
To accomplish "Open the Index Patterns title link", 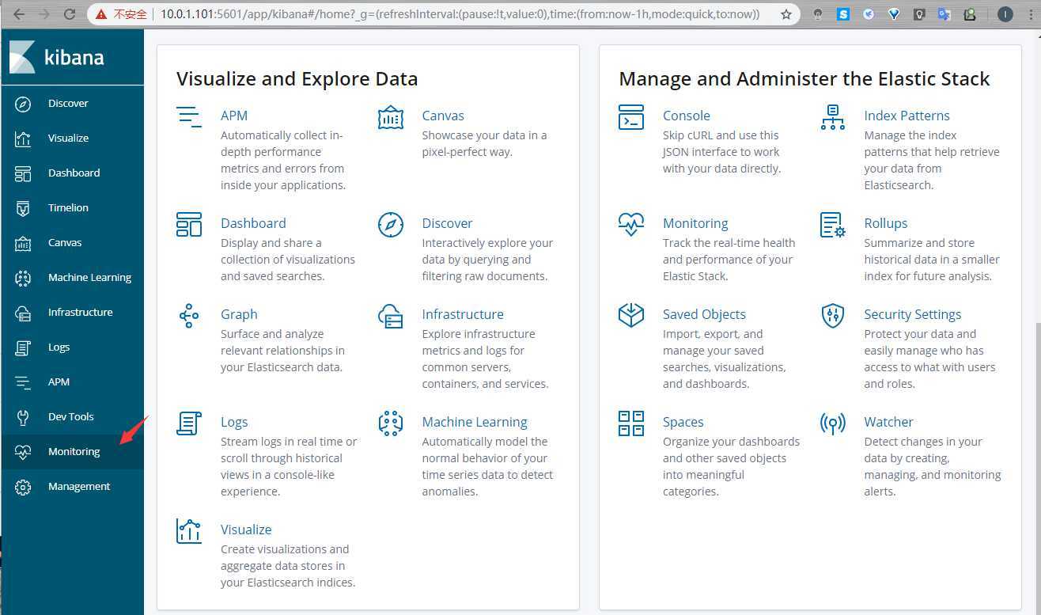I will pos(907,116).
